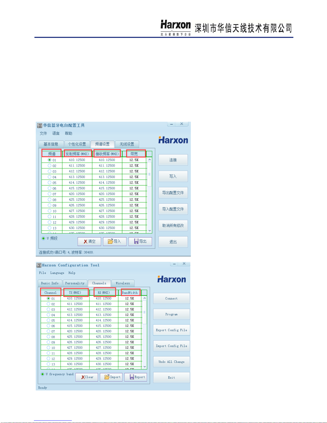Click Import Config File button
This screenshot has width=327, height=423.
[x=171, y=346]
